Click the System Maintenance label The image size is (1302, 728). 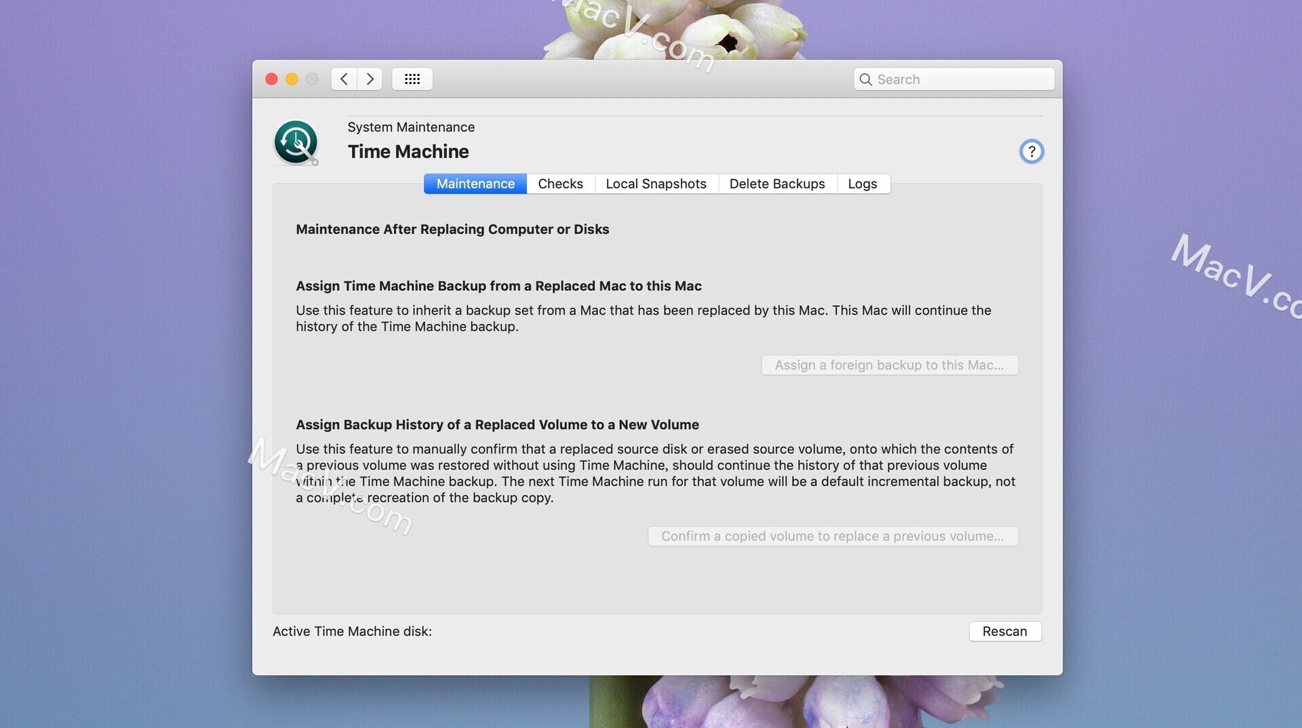tap(411, 127)
